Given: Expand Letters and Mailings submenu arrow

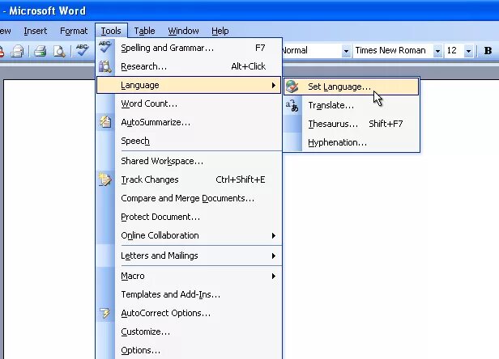Looking at the screenshot, I should (273, 256).
